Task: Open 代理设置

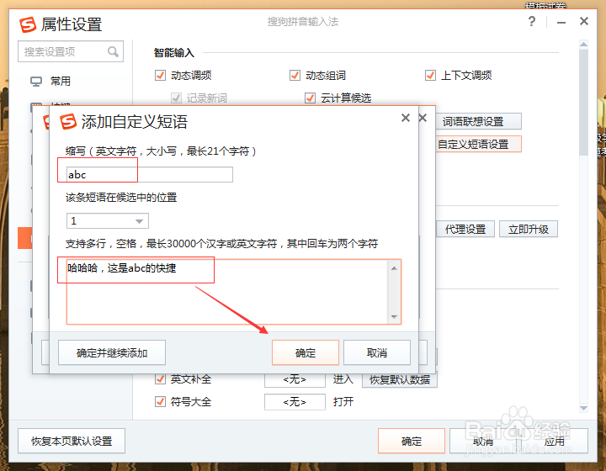Action: coord(465,230)
